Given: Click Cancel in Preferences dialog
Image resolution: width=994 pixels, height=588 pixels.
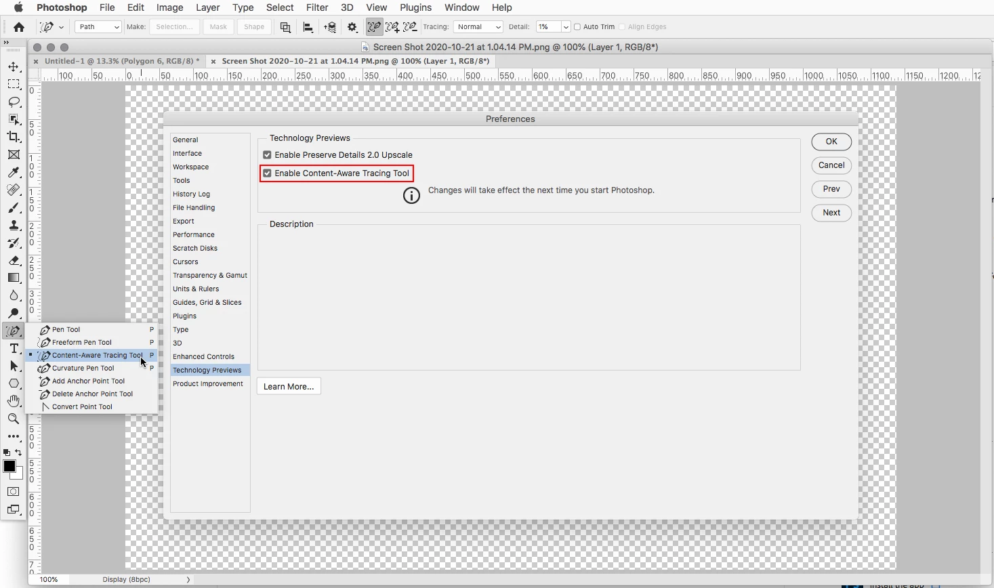Looking at the screenshot, I should click(x=831, y=165).
